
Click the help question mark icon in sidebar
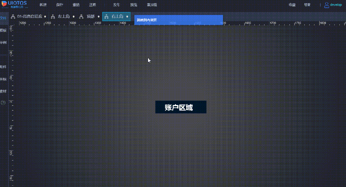pos(3,103)
